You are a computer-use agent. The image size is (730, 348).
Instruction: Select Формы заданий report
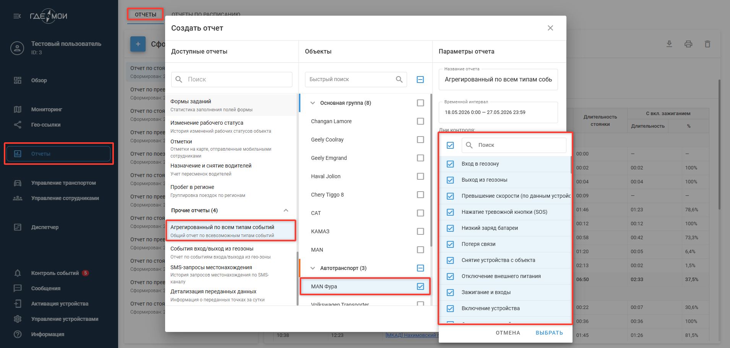pyautogui.click(x=231, y=105)
